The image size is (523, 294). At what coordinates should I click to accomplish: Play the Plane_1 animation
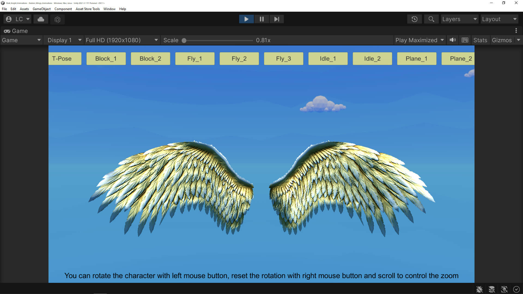[417, 59]
